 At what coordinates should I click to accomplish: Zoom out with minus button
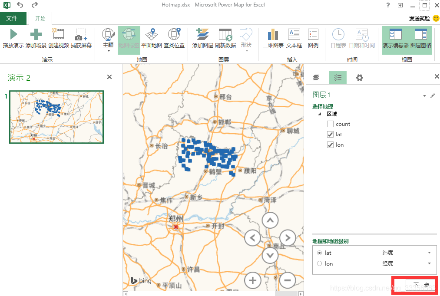(288, 280)
